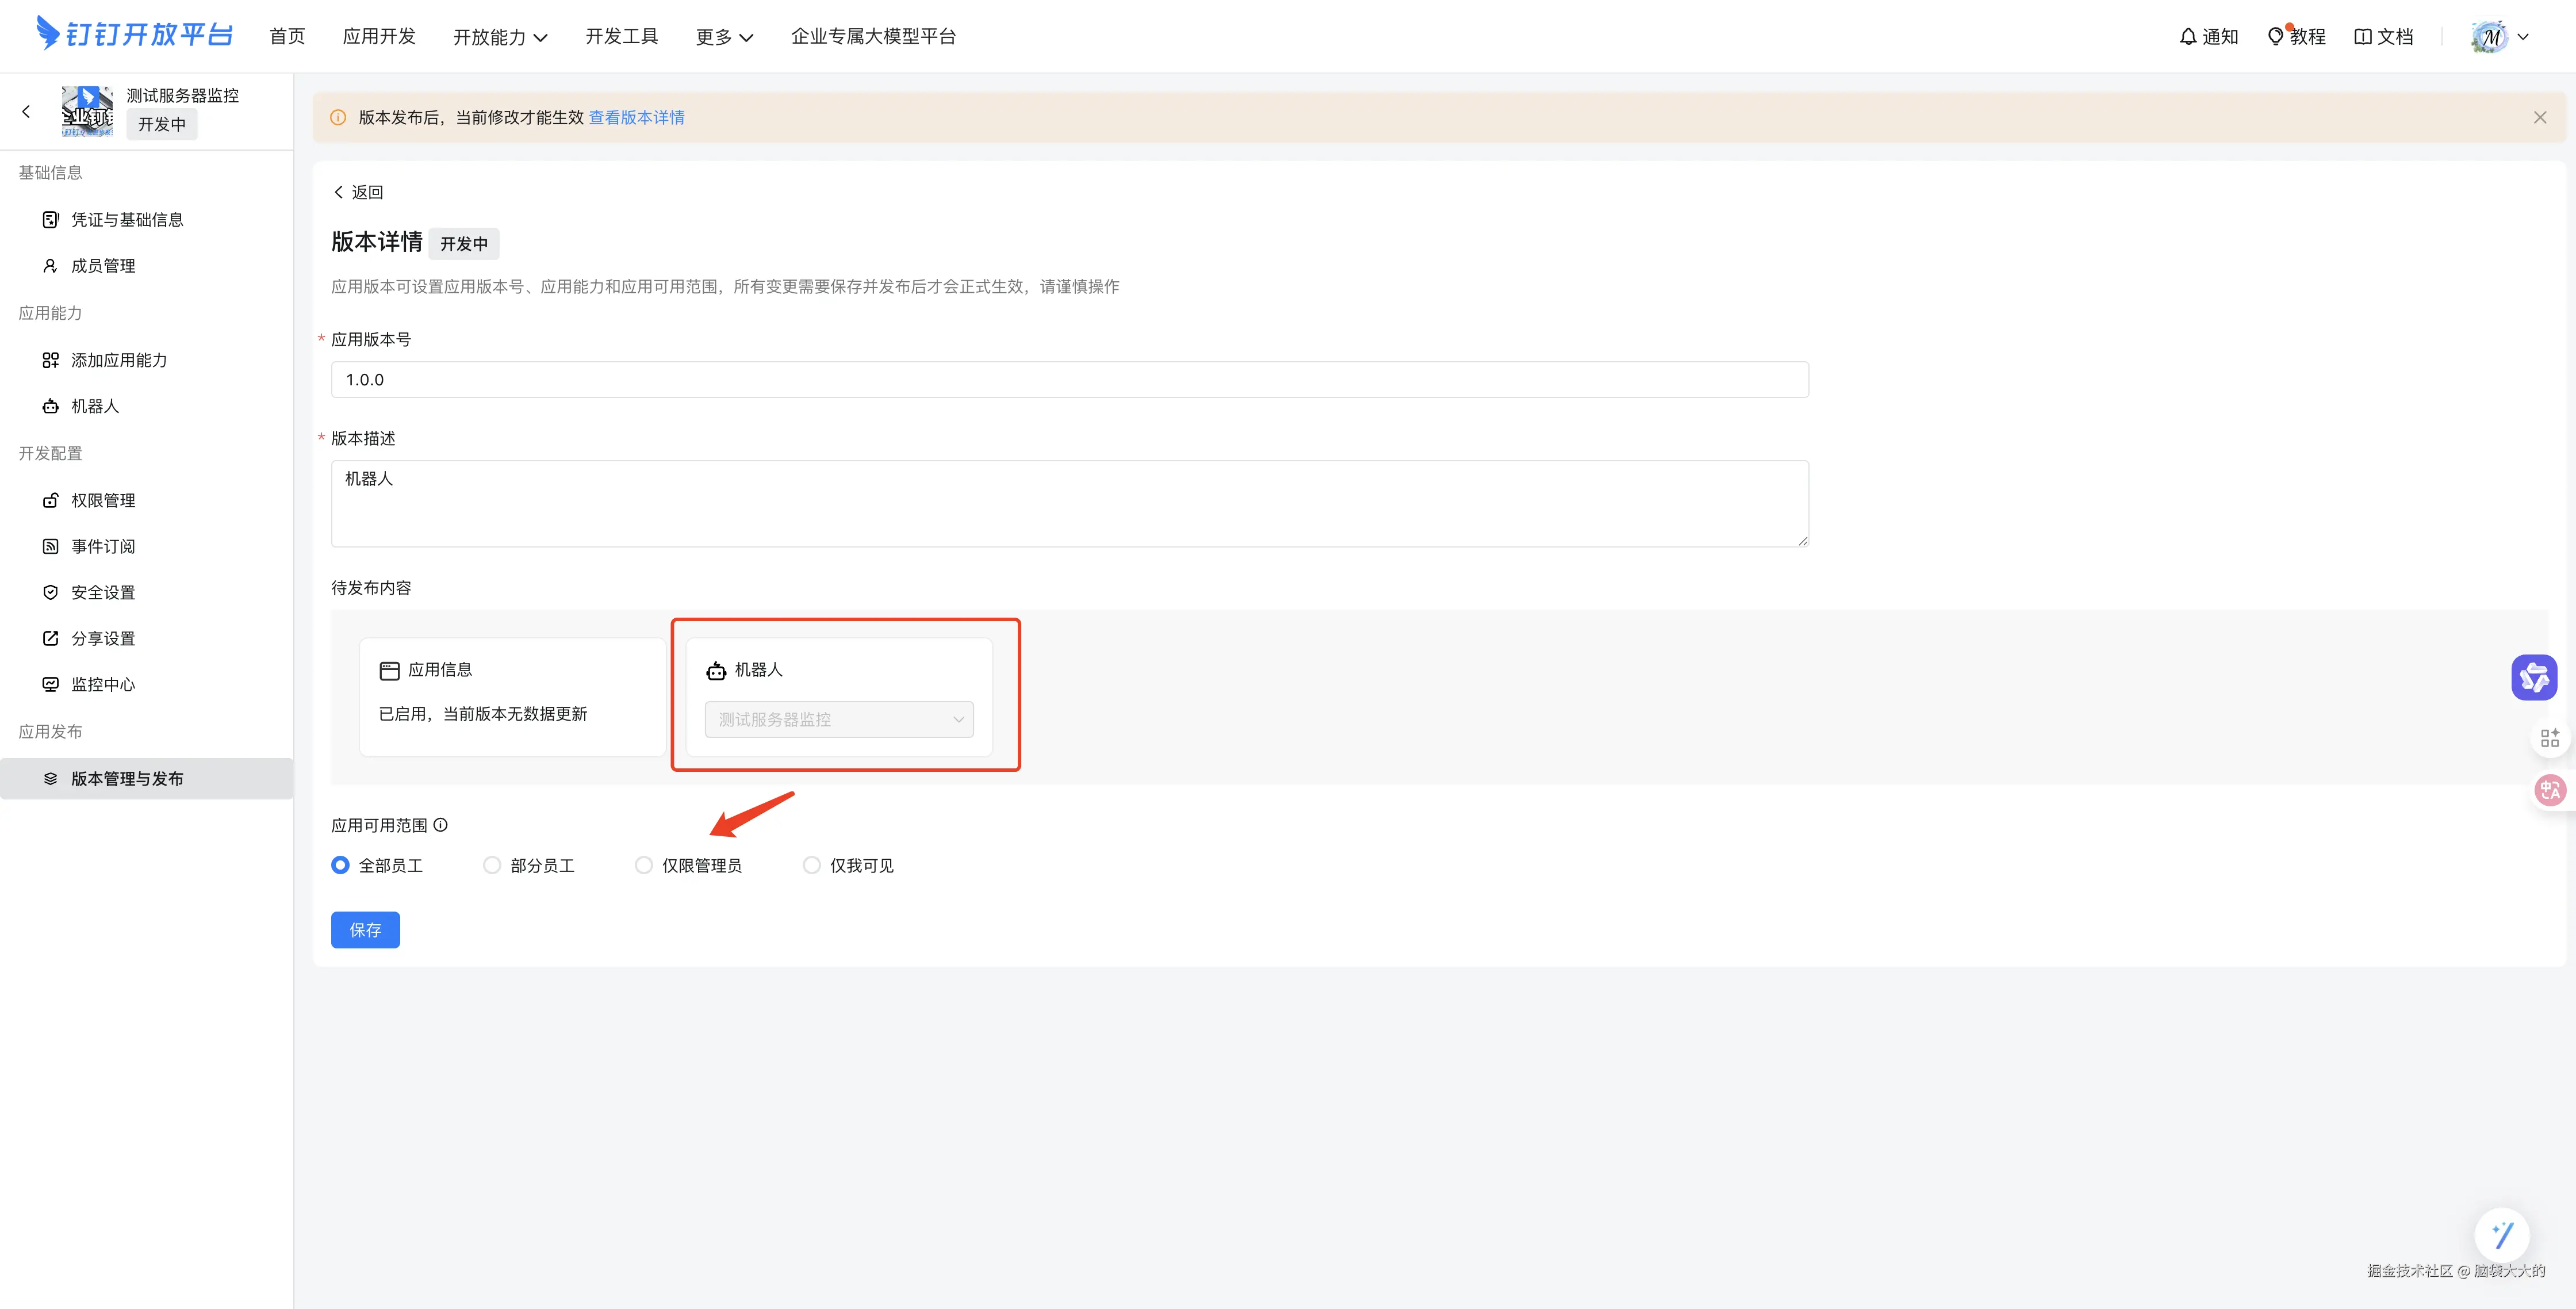
Task: Open the docs book icon
Action: point(2363,37)
